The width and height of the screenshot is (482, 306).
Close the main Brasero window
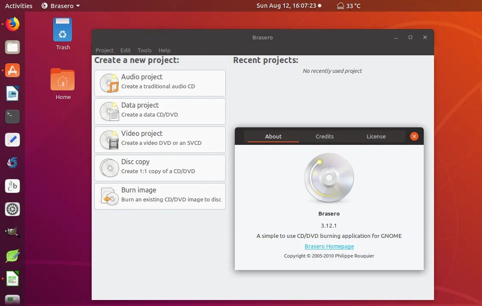(425, 37)
